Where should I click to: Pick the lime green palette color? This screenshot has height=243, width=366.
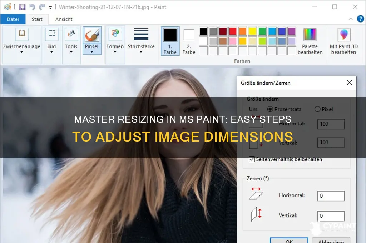click(x=262, y=41)
